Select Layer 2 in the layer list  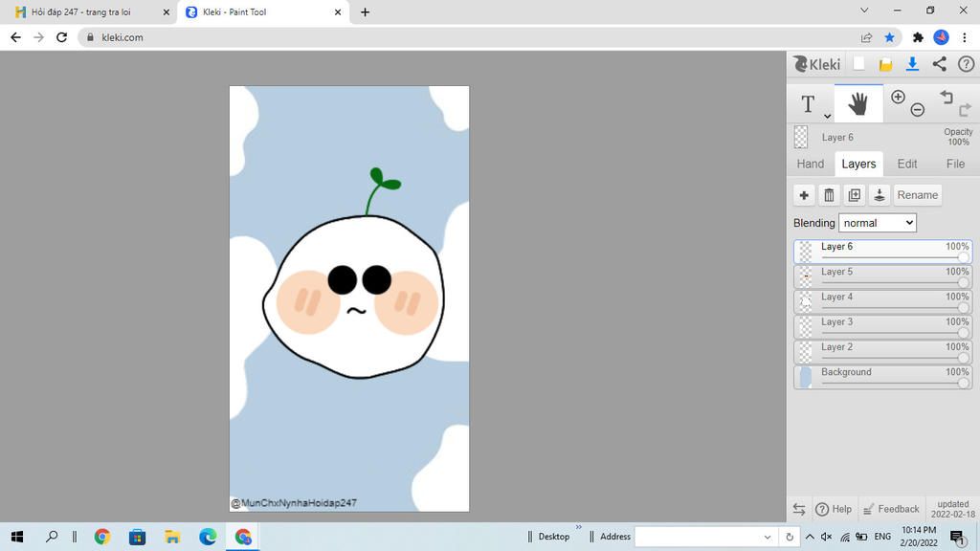coord(882,352)
